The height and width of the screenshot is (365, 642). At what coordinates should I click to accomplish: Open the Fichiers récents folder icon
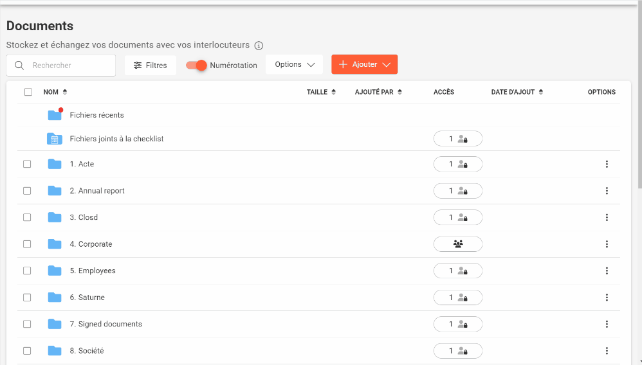pyautogui.click(x=55, y=115)
